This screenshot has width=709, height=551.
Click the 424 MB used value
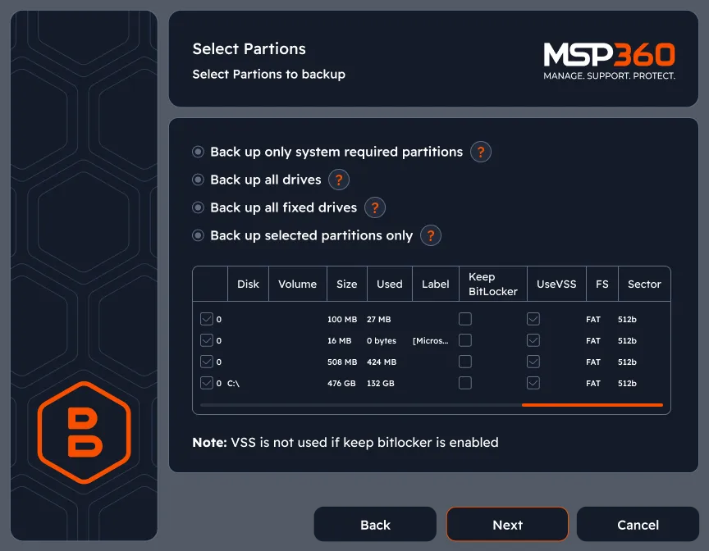coord(382,362)
